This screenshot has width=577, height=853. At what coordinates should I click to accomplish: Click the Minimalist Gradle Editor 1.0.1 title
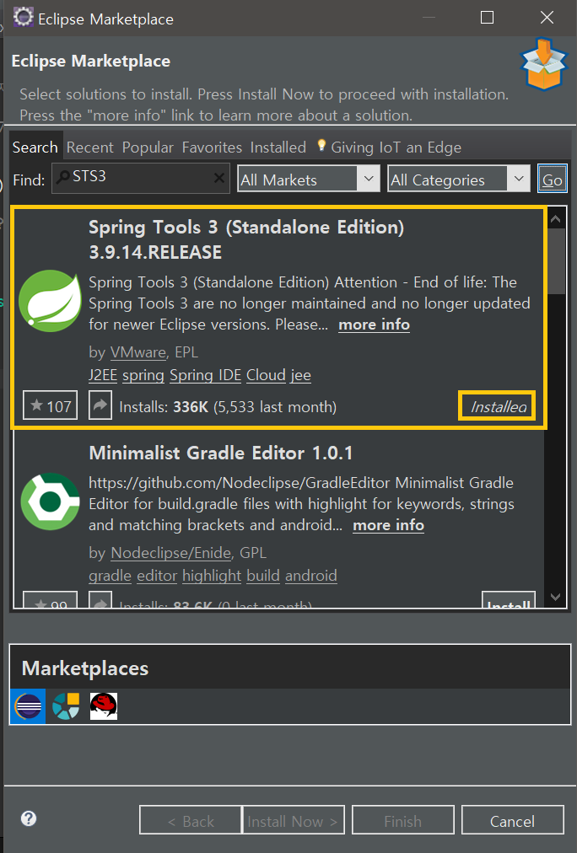221,453
